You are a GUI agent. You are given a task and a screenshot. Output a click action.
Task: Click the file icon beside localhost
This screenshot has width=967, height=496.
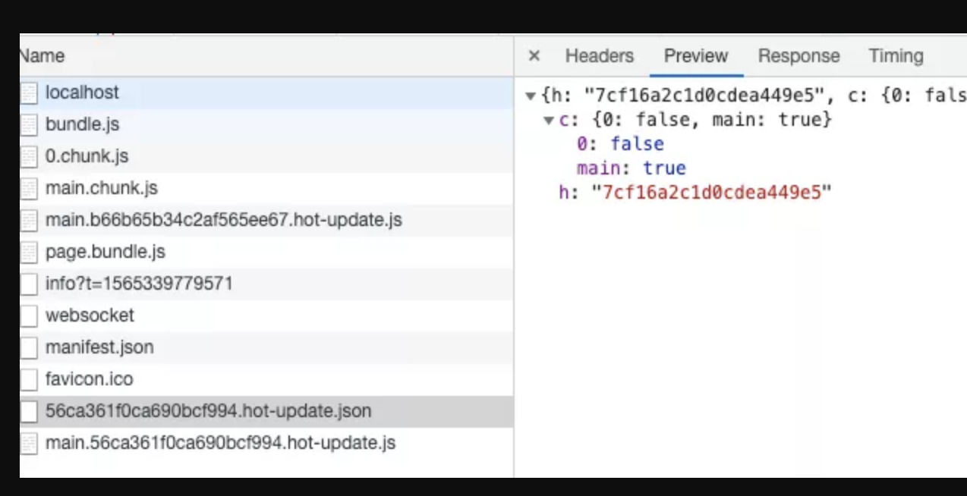pyautogui.click(x=29, y=93)
